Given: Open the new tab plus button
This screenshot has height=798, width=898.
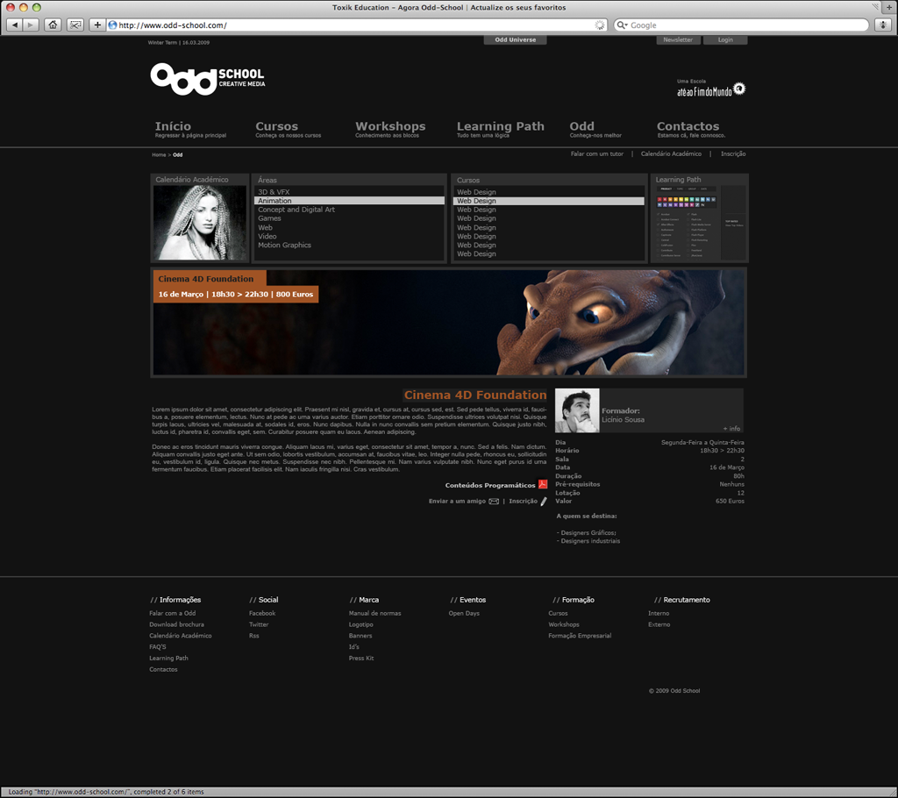Looking at the screenshot, I should (x=887, y=8).
